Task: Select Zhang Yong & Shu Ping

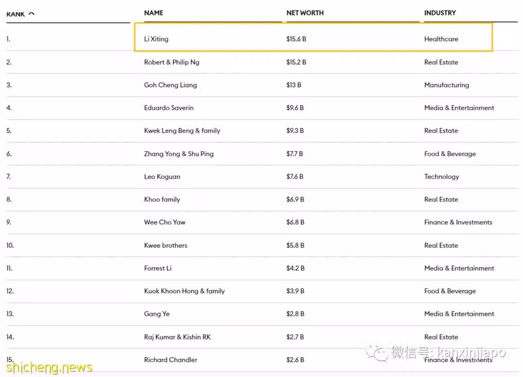Action: coord(179,154)
